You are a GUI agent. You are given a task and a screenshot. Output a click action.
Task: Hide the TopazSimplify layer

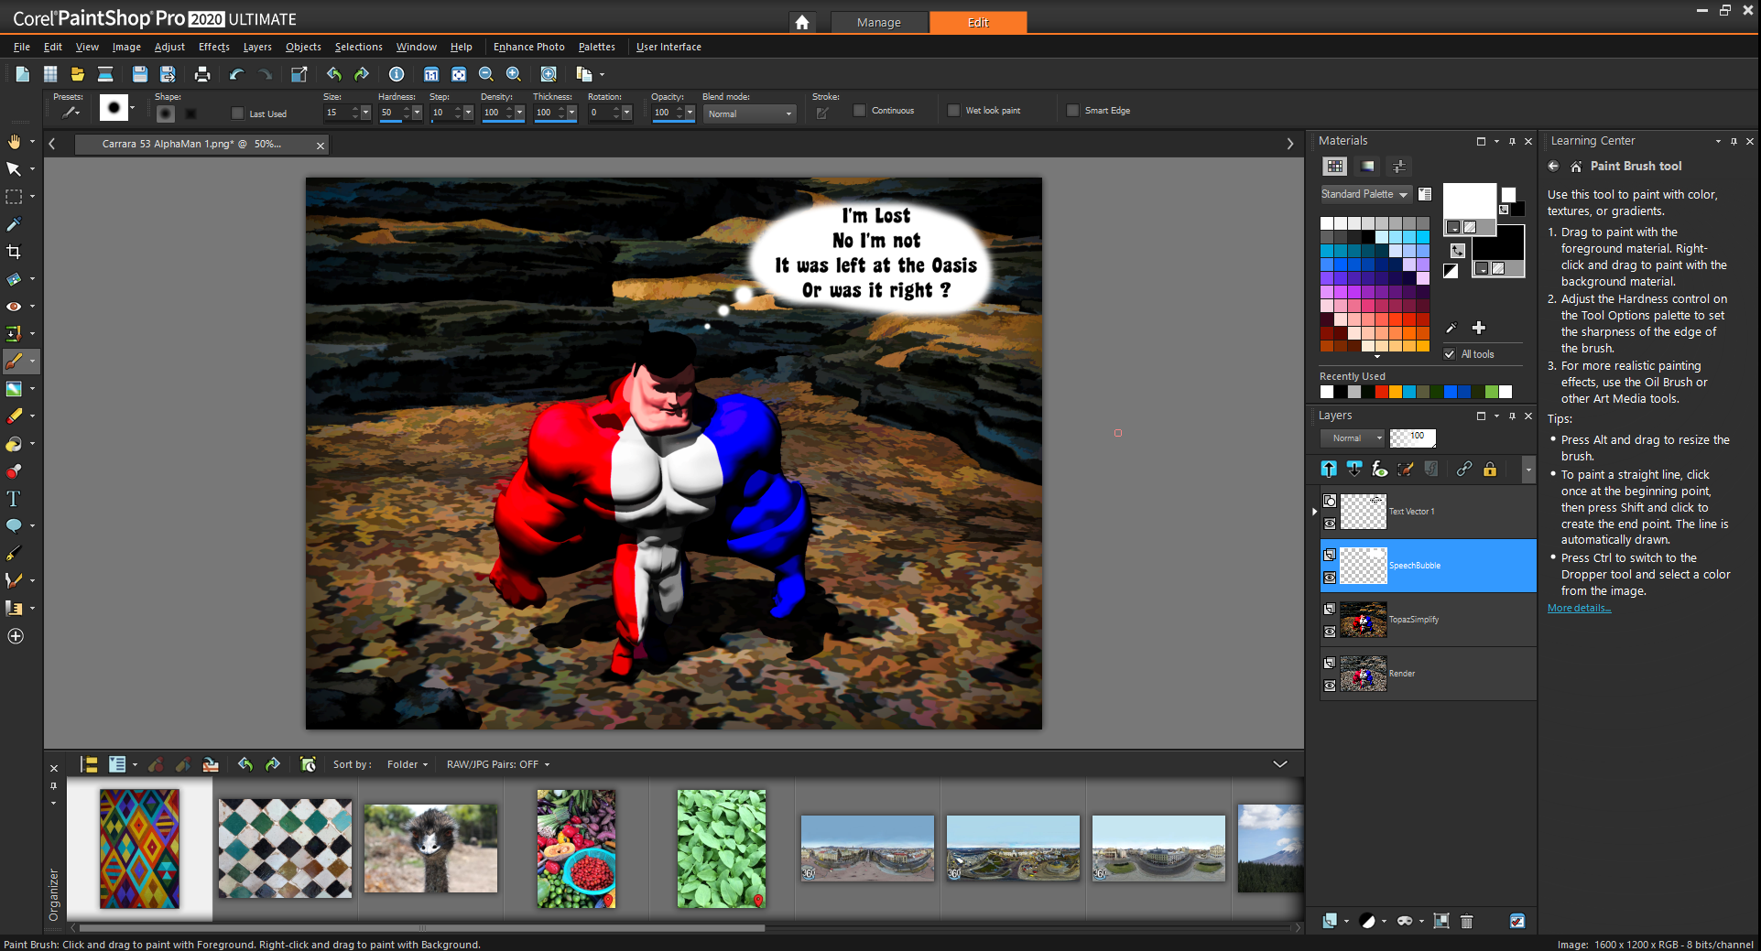click(x=1330, y=632)
